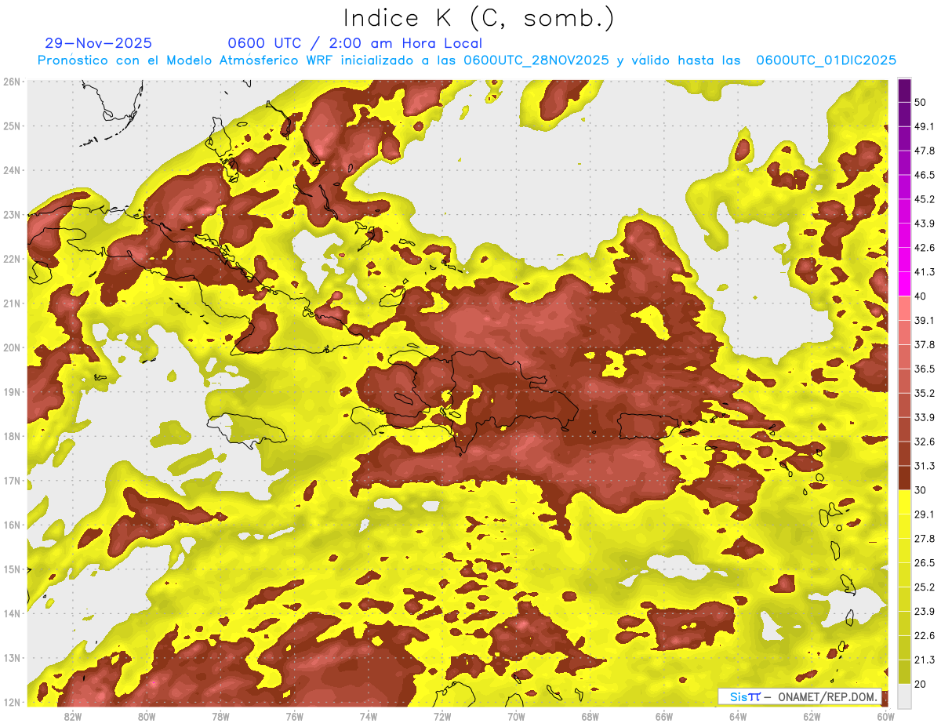Click the latitude label "16N"

(x=11, y=525)
